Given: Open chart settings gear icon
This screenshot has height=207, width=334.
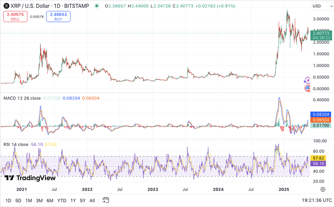Looking at the screenshot, I should click(x=322, y=189).
